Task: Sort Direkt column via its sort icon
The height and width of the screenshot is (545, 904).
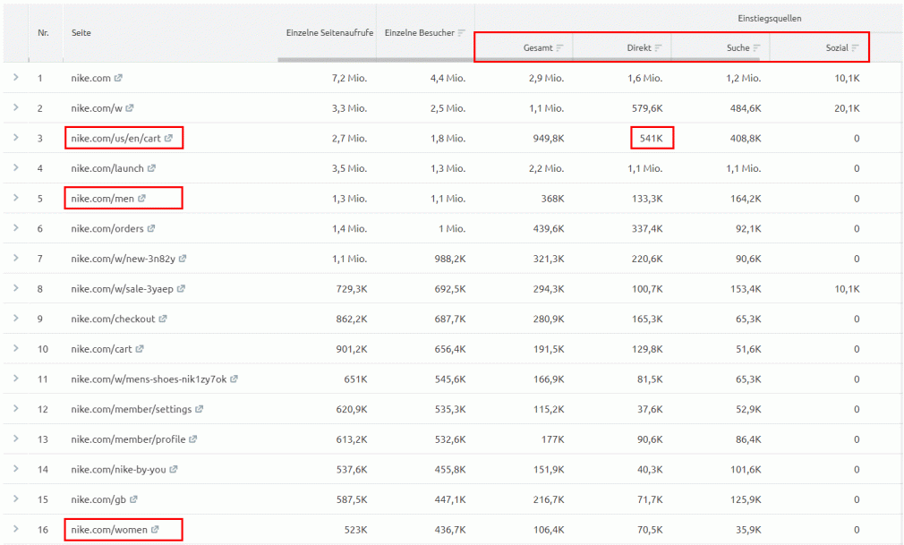Action: pos(658,47)
